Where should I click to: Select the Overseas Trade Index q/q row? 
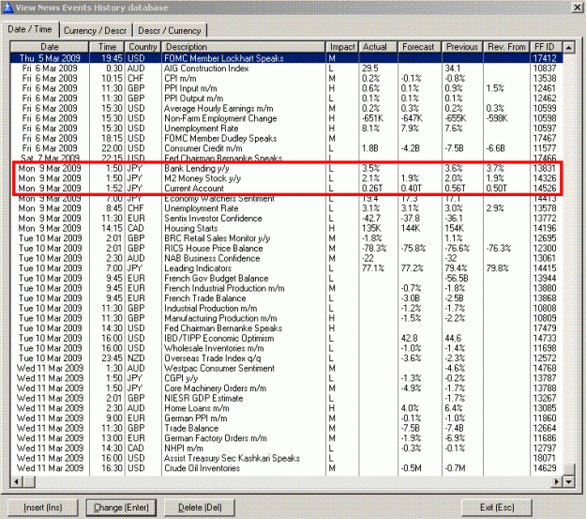[287, 359]
